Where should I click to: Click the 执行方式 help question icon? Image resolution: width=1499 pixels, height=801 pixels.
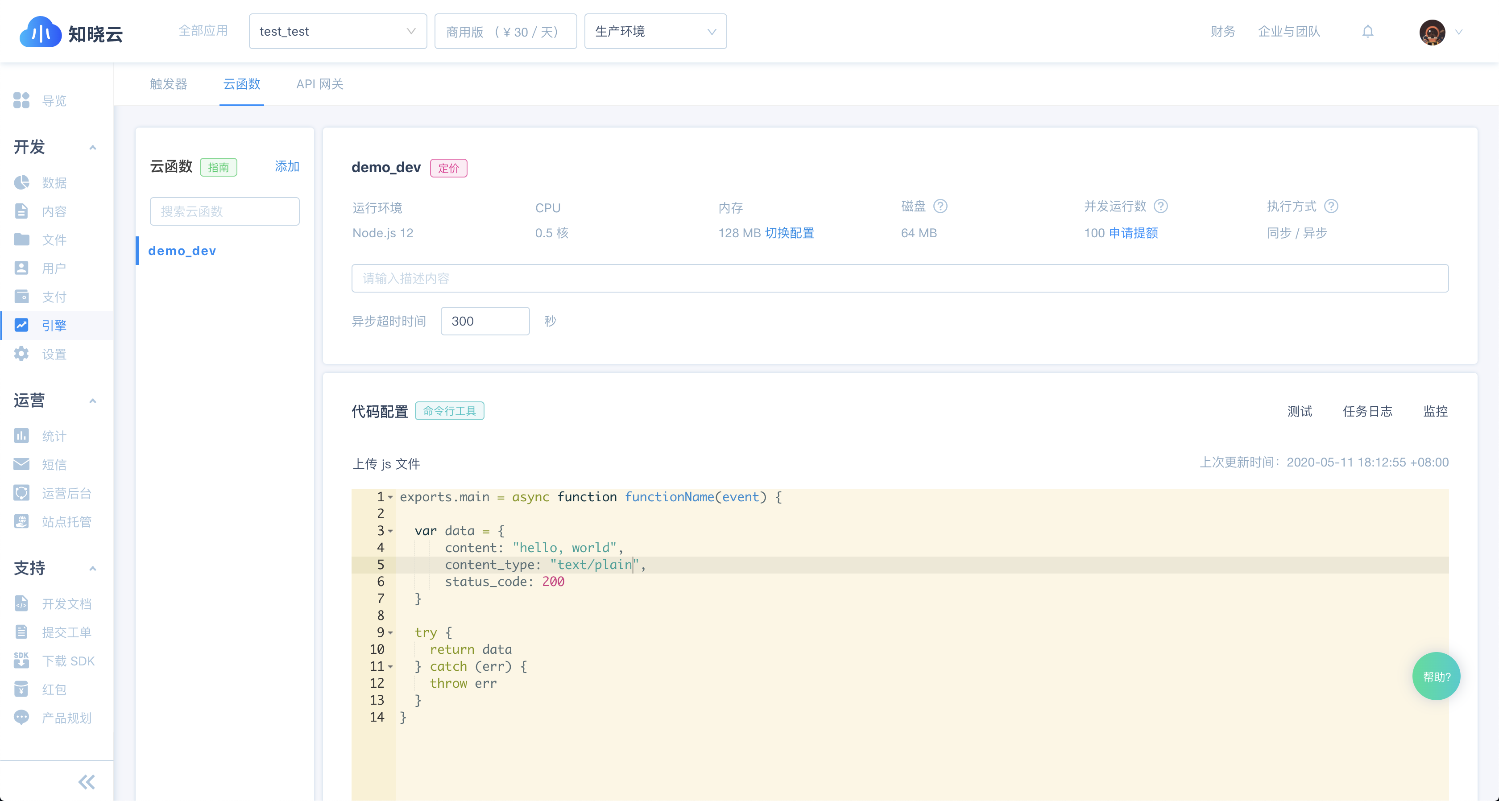tap(1331, 206)
